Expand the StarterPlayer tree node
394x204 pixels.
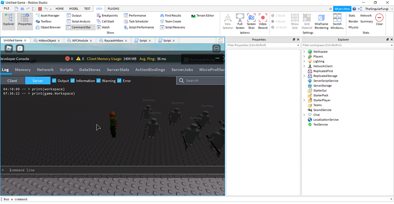pos(304,100)
